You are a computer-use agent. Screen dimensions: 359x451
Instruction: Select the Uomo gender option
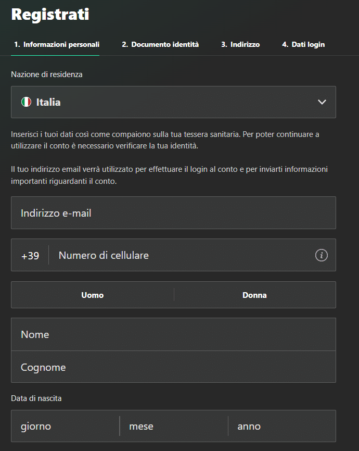point(92,295)
